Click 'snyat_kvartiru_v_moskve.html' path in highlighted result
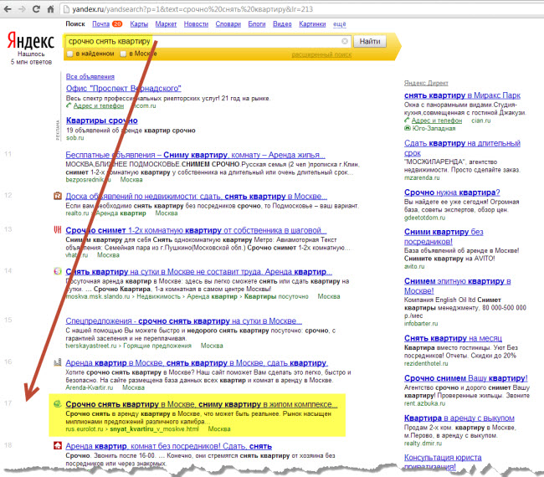This screenshot has width=544, height=477. click(x=154, y=429)
